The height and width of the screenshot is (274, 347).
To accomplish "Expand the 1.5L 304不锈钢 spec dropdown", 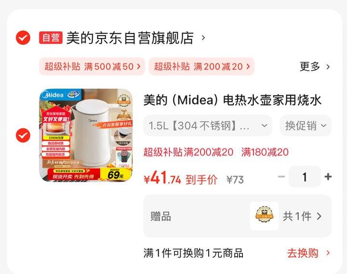I will click(208, 125).
